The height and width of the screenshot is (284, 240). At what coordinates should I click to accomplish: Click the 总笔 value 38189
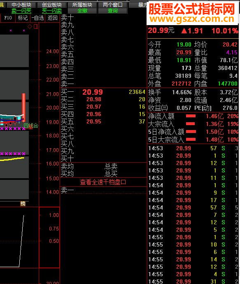point(183,76)
